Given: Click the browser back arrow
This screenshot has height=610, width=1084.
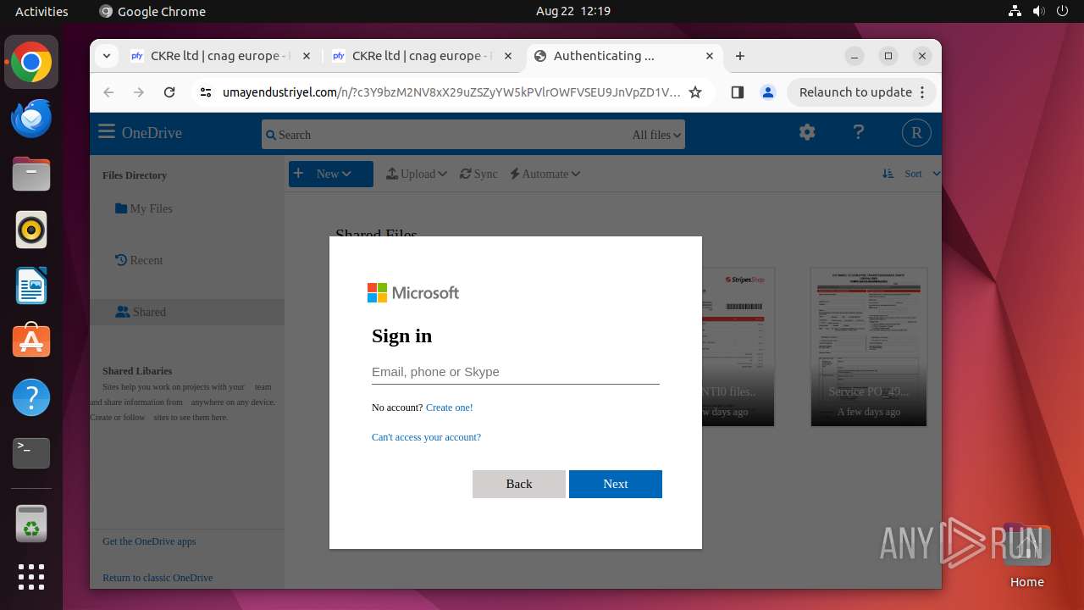Looking at the screenshot, I should click(108, 92).
